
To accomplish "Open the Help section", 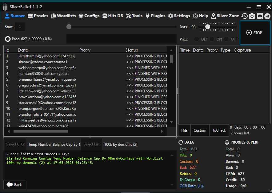I will pos(201,16).
